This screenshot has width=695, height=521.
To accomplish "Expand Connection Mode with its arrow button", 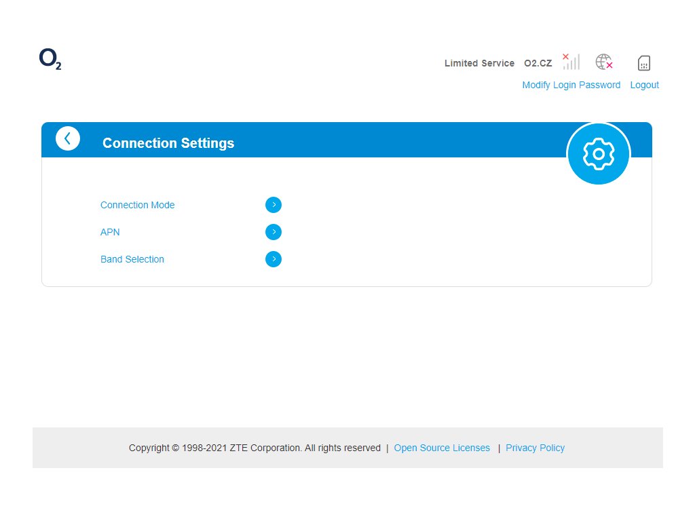I will coord(274,205).
